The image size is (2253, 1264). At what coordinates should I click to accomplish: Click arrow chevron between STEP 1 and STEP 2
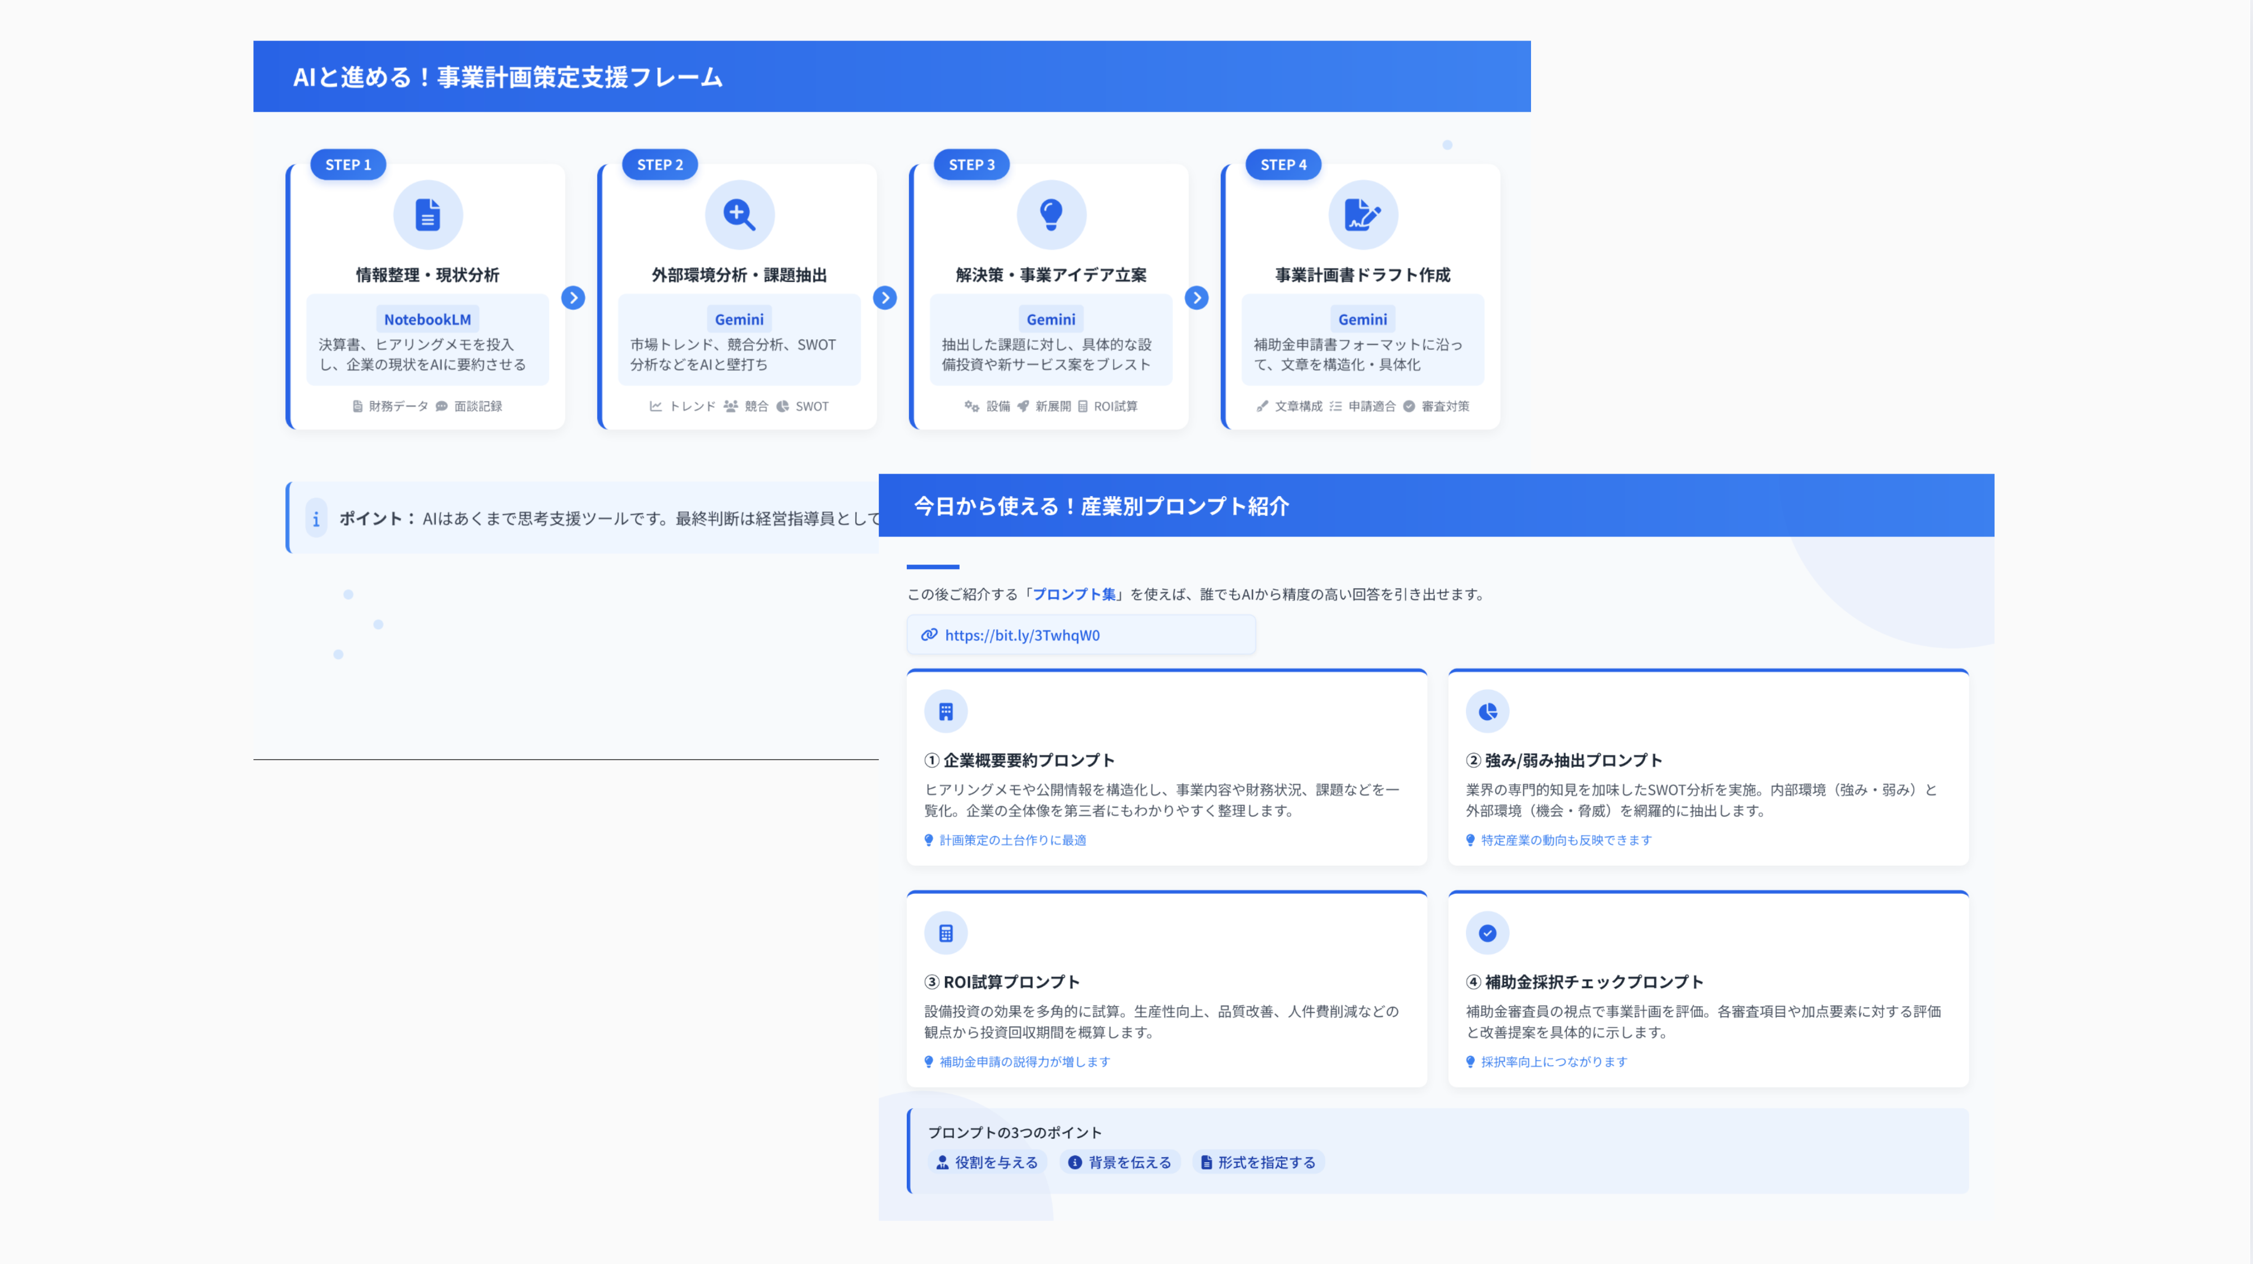pos(573,297)
